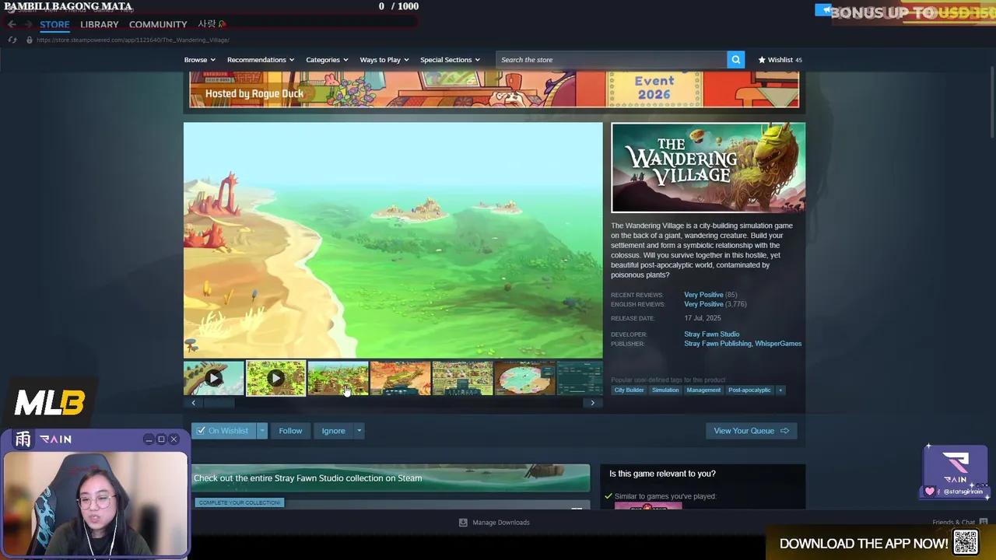Click the heart icon on Rain badge

929,492
